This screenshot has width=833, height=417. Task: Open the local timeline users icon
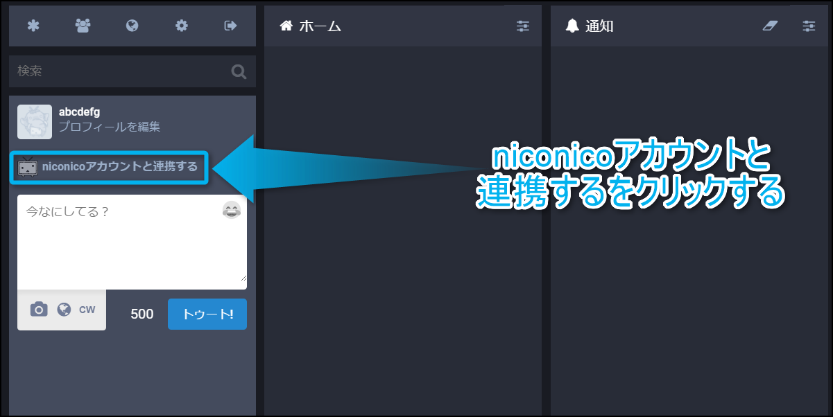(83, 26)
